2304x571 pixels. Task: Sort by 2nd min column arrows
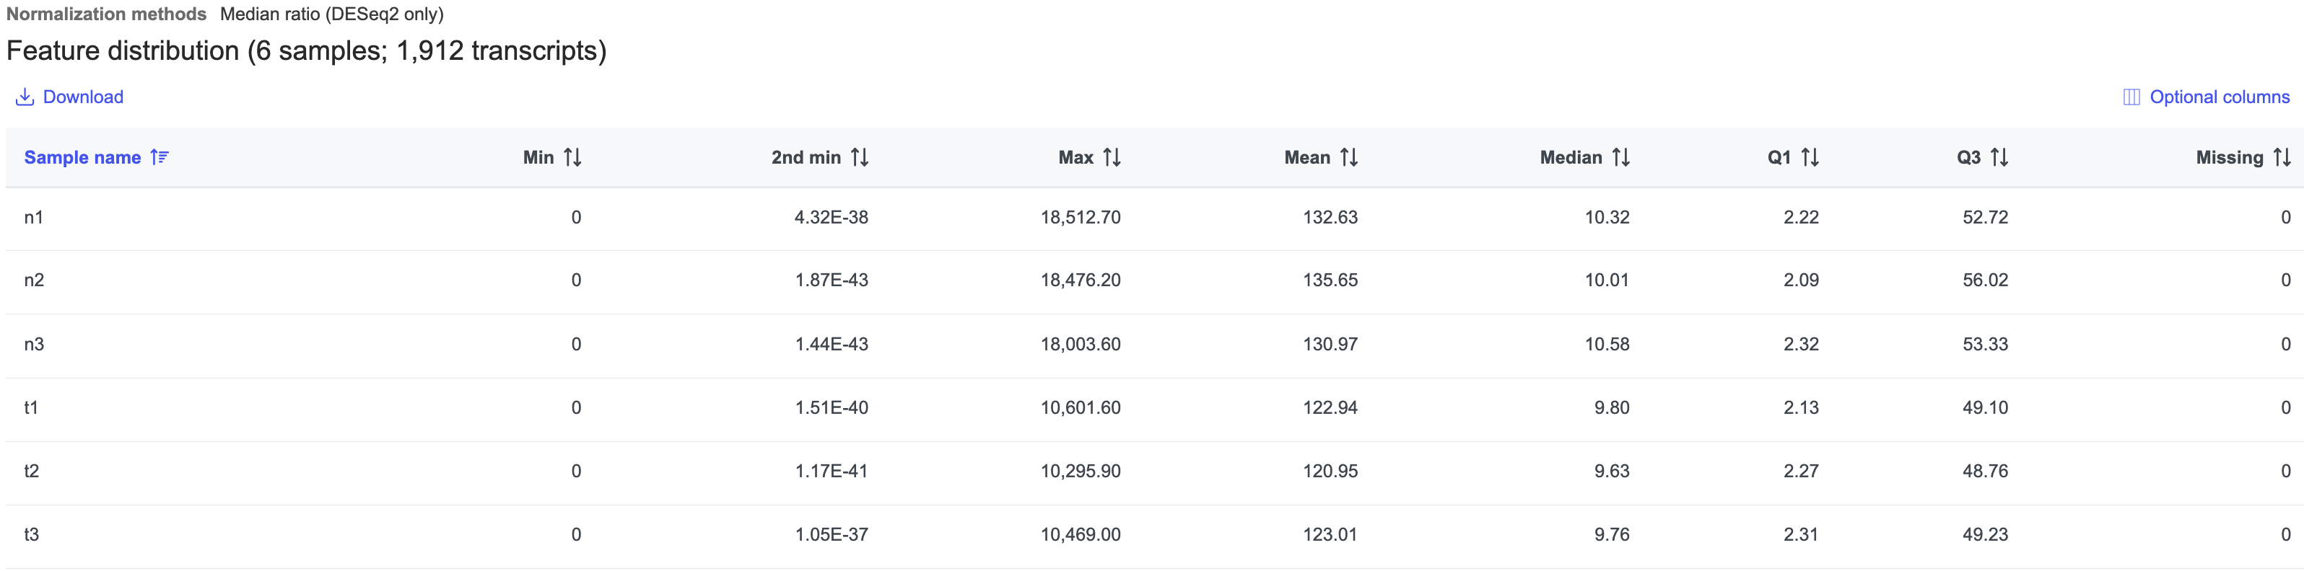point(860,157)
